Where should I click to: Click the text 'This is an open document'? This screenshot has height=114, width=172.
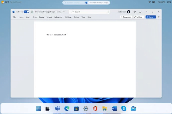(56, 35)
